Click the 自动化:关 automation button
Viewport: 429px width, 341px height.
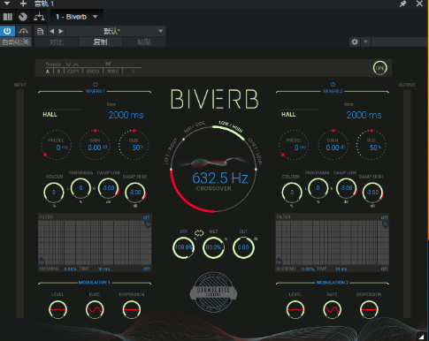16,42
